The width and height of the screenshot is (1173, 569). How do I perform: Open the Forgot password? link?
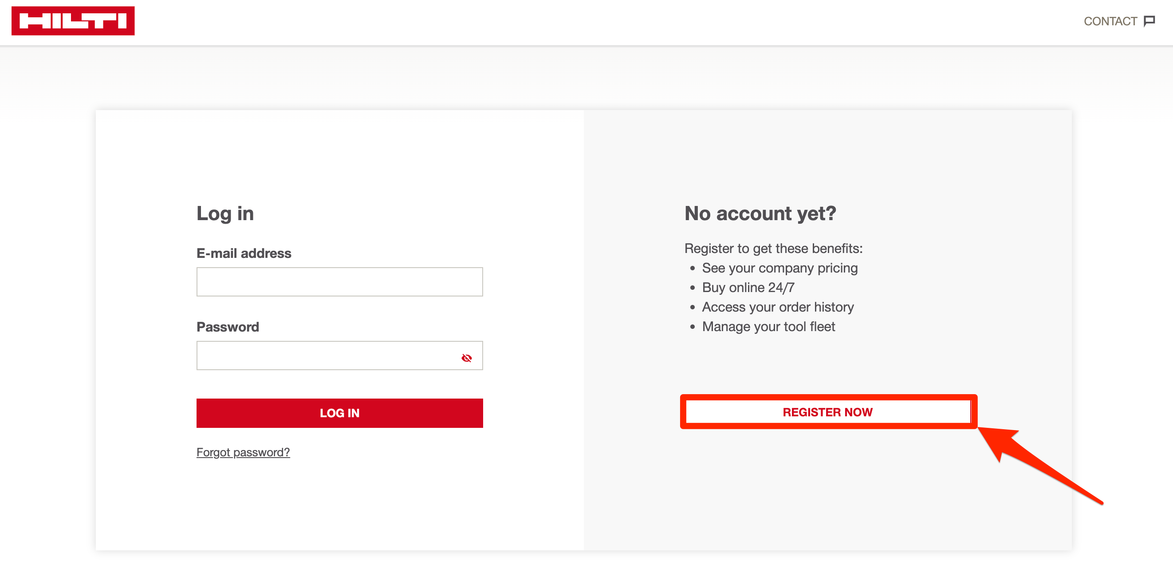point(243,452)
